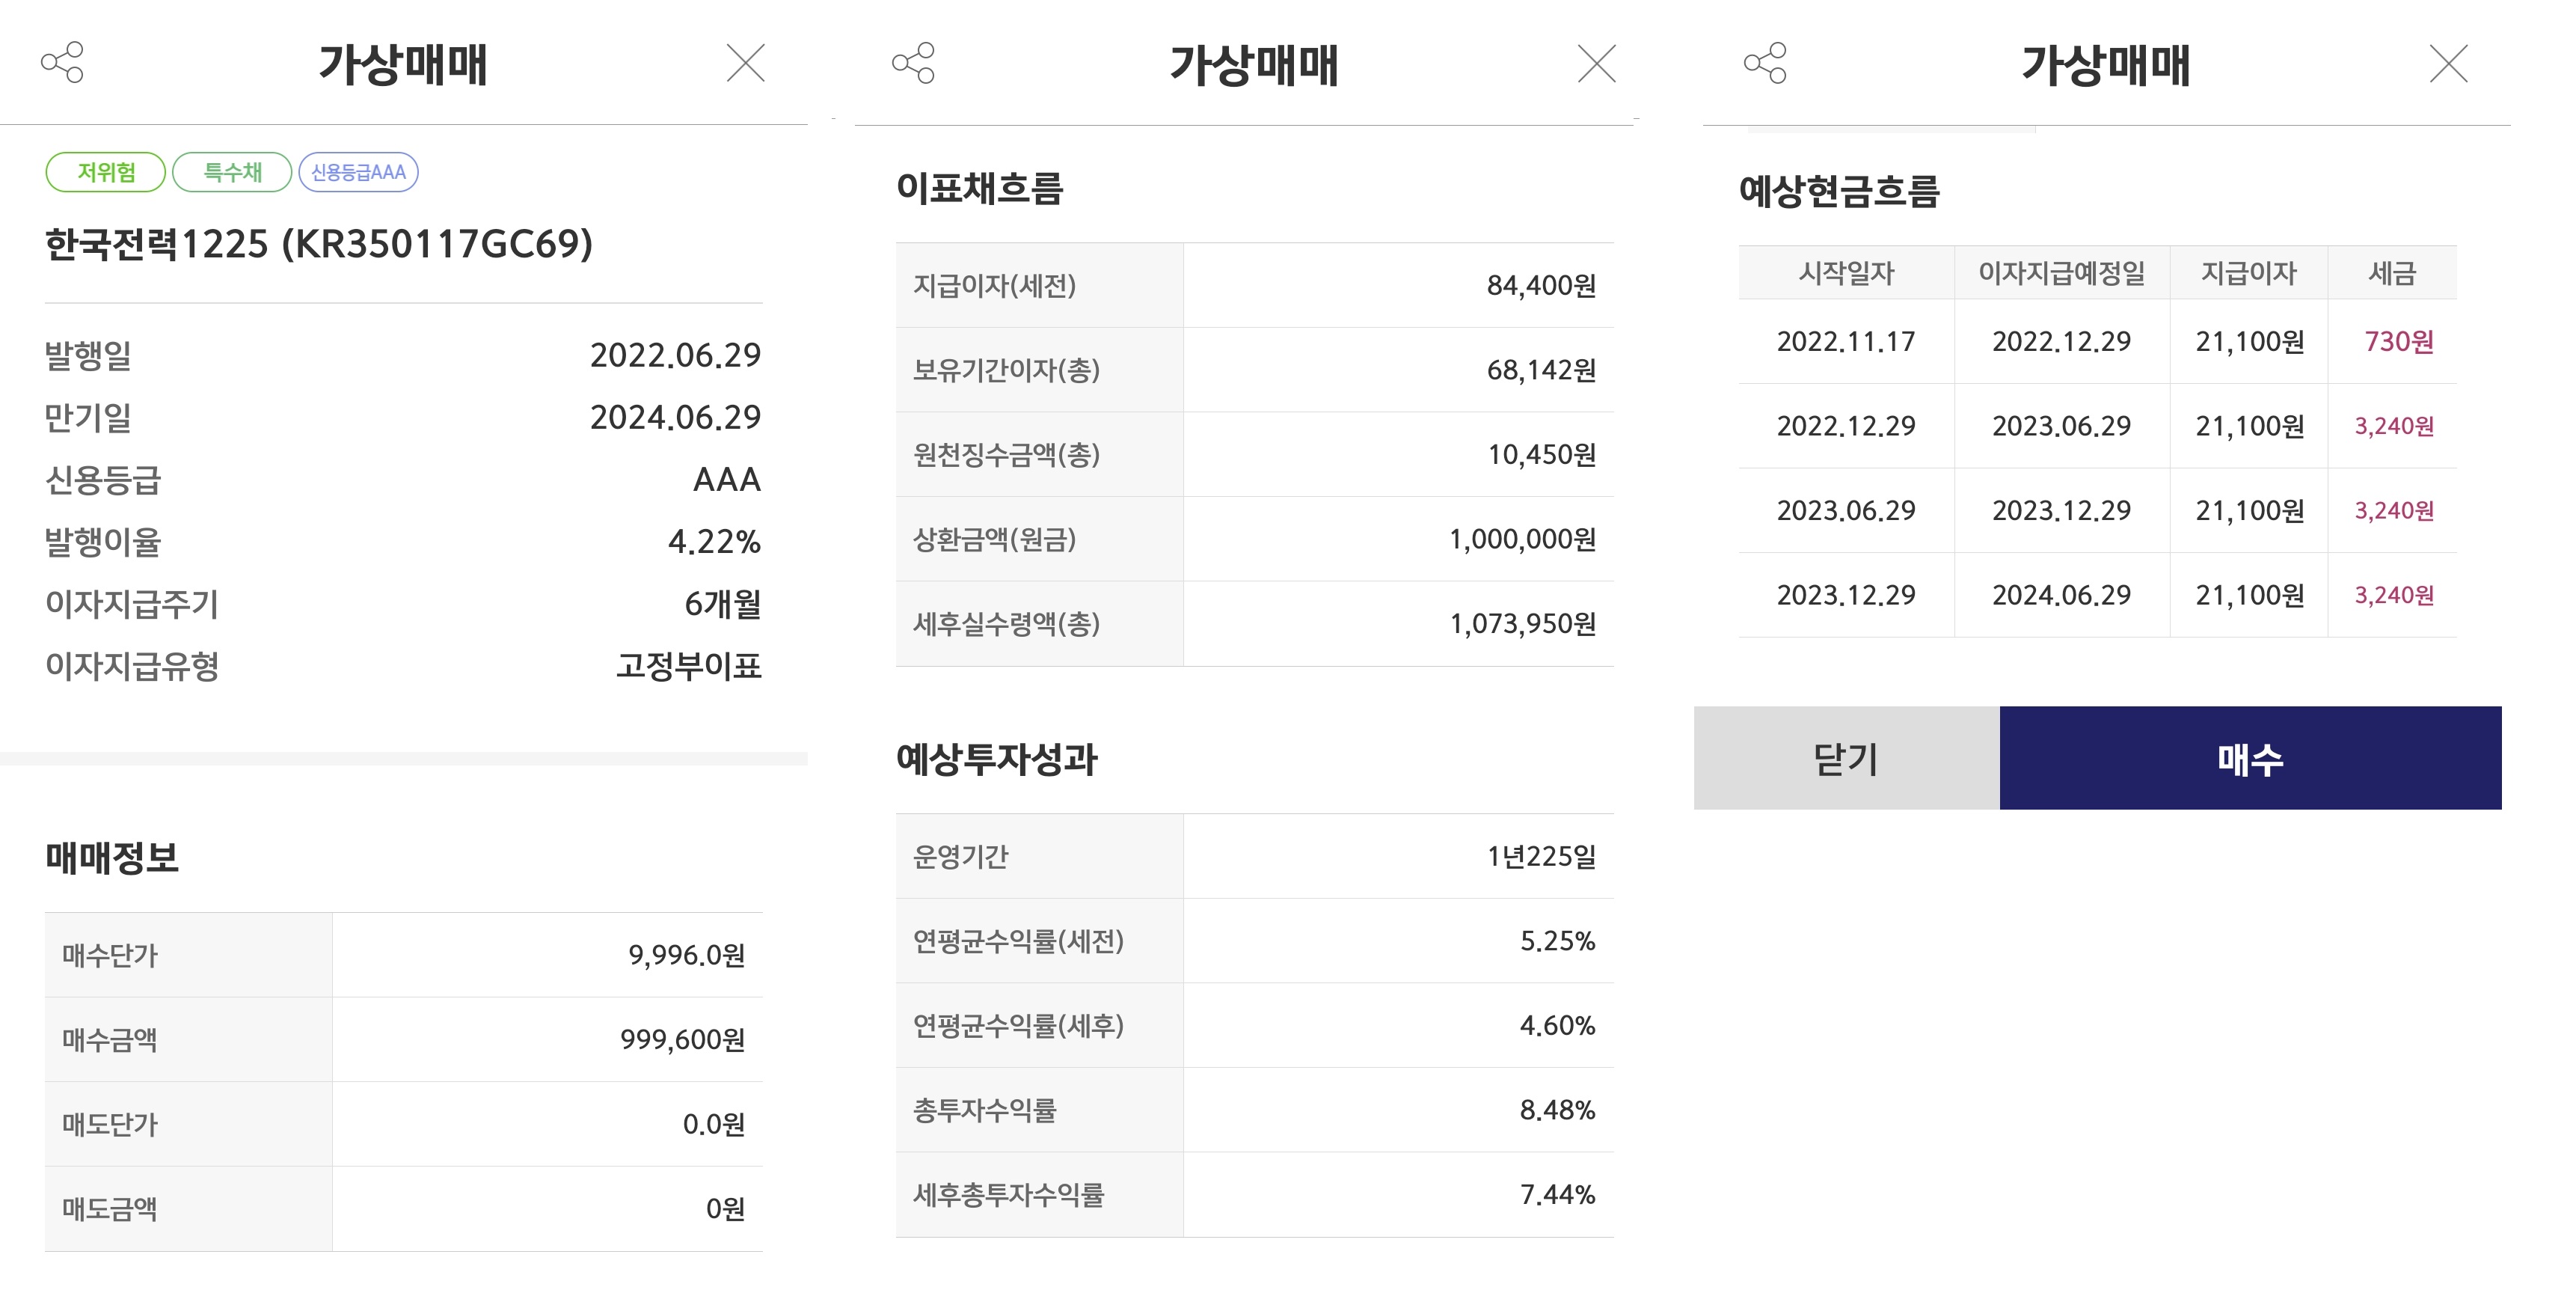Click 발행일 value 2022.06.29
2576x1296 pixels.
[675, 355]
